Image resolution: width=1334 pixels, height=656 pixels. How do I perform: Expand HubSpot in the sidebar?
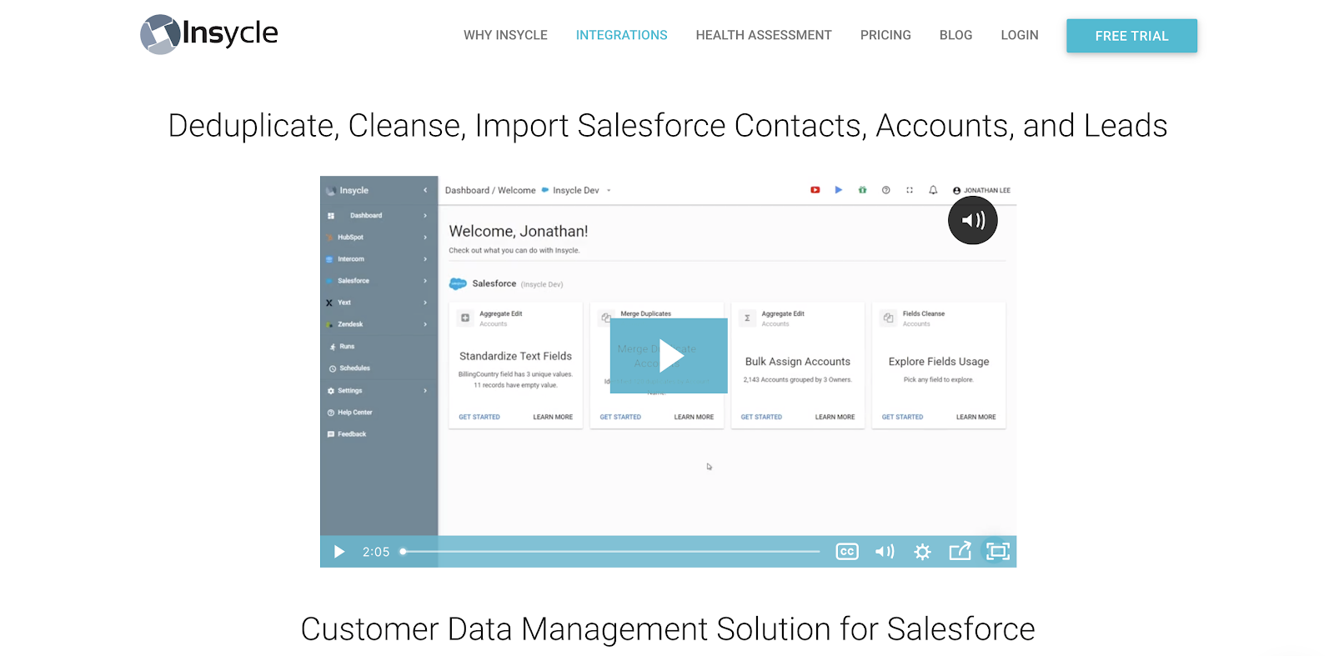(x=379, y=237)
